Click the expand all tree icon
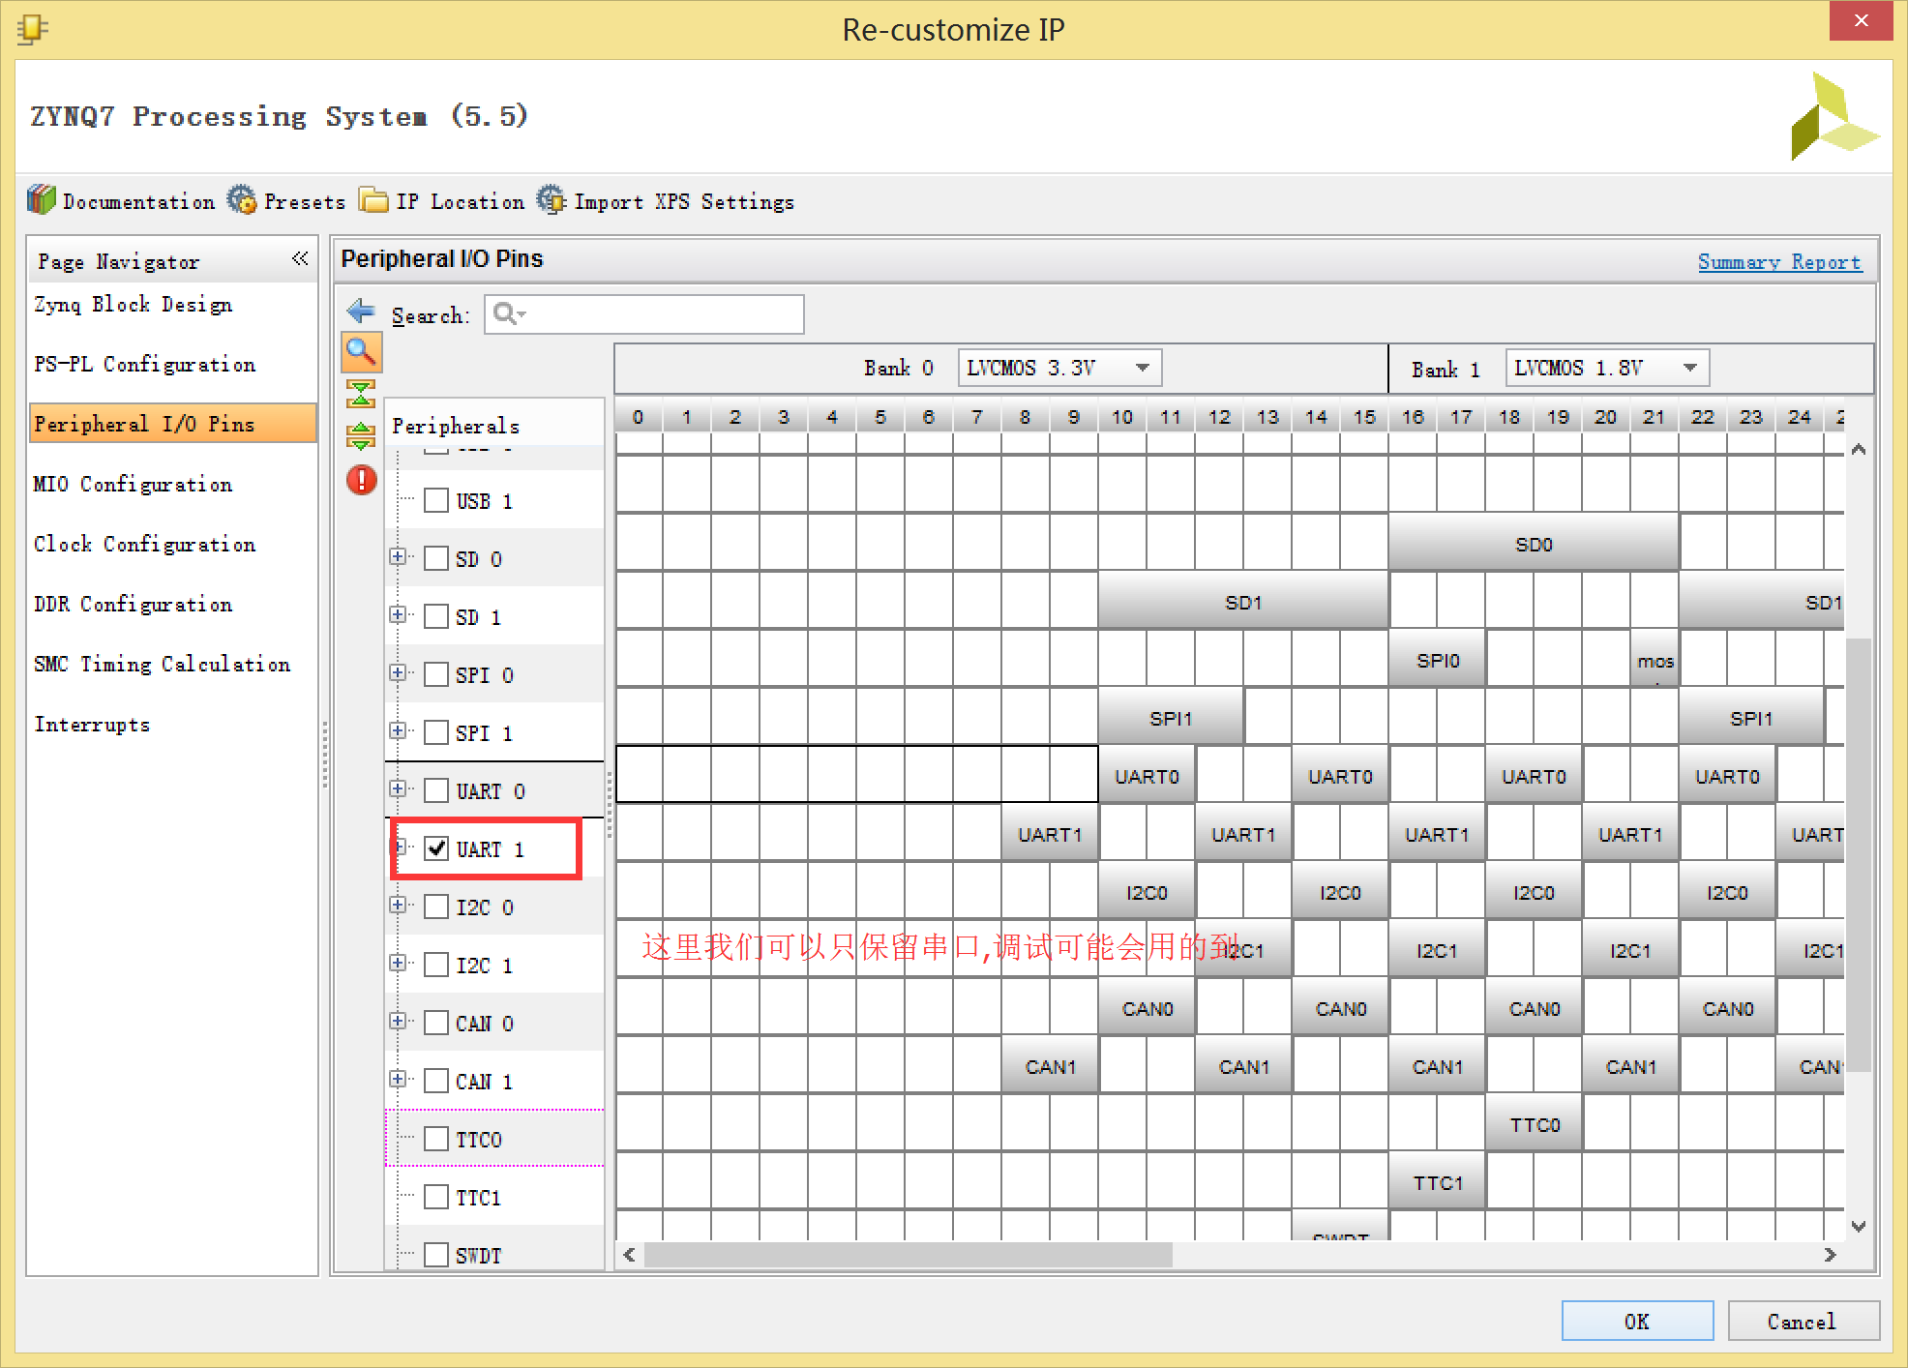1908x1368 pixels. tap(361, 436)
